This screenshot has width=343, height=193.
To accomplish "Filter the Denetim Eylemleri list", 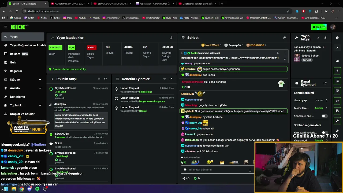I will 165,79.
